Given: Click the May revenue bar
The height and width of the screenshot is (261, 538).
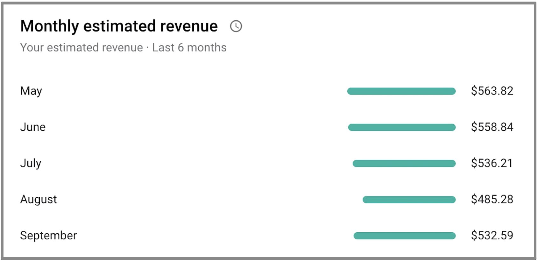Looking at the screenshot, I should [401, 91].
